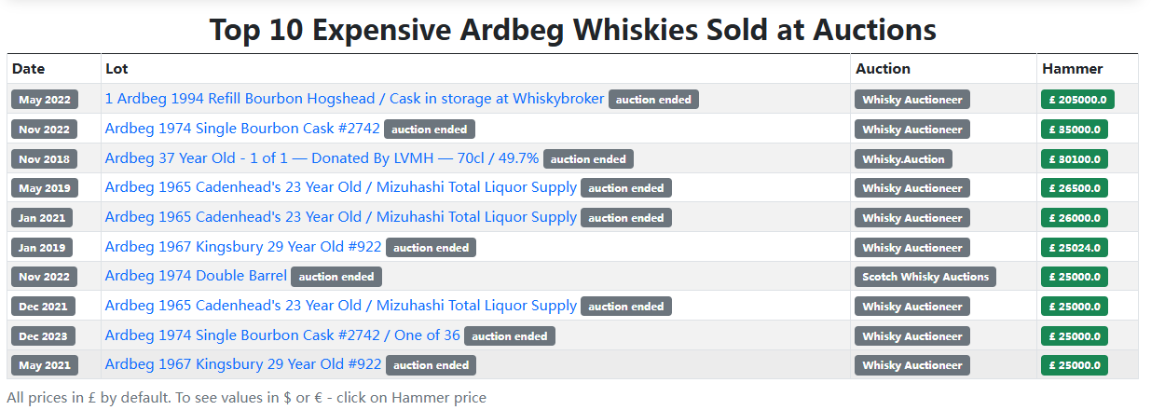Click the Scotch Whisky Auctions badge
This screenshot has width=1151, height=410.
click(x=925, y=277)
